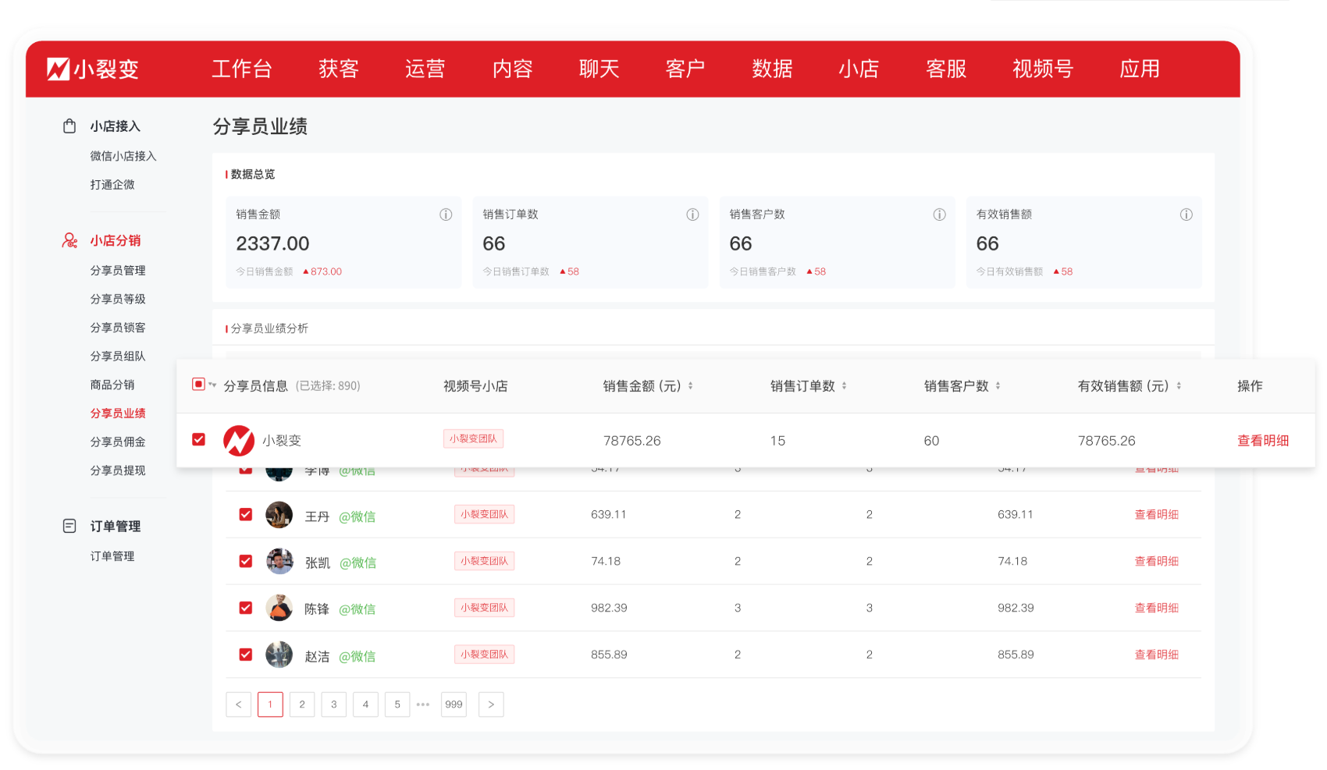Click 陈锋's avatar picture
The image size is (1327, 770).
[279, 609]
